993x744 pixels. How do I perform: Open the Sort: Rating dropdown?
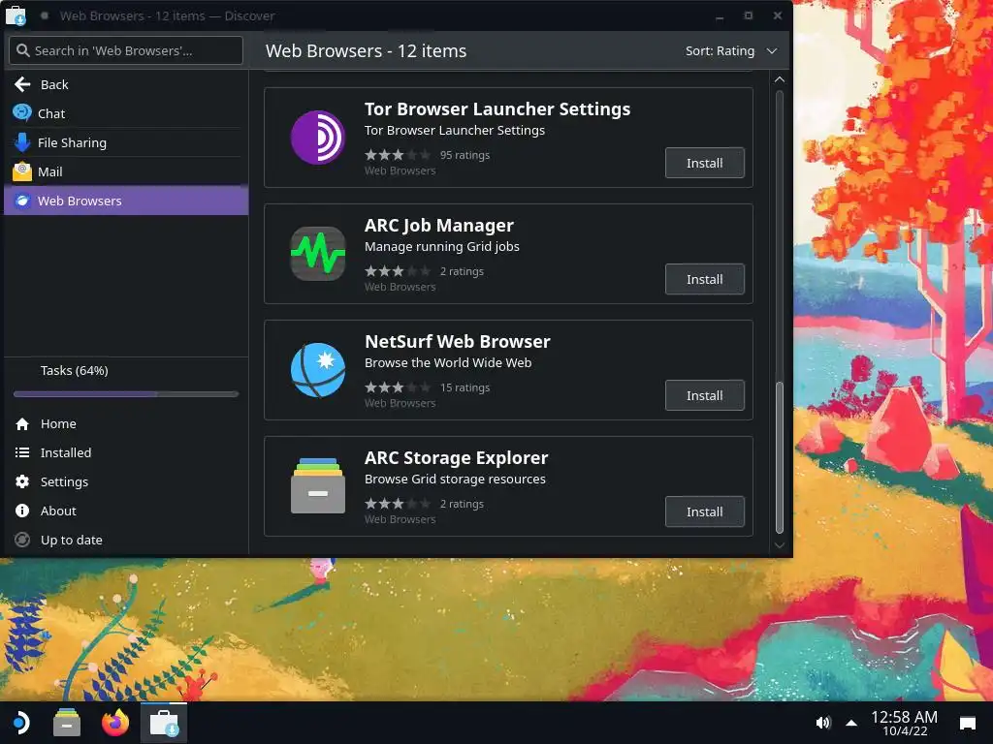pyautogui.click(x=731, y=50)
